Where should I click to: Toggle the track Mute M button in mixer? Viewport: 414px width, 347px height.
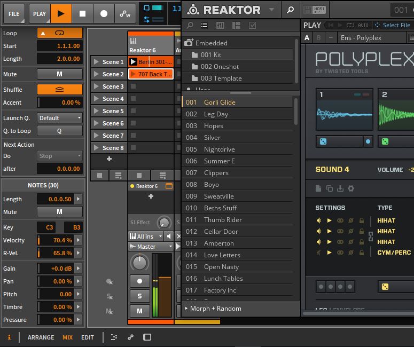coord(139,311)
